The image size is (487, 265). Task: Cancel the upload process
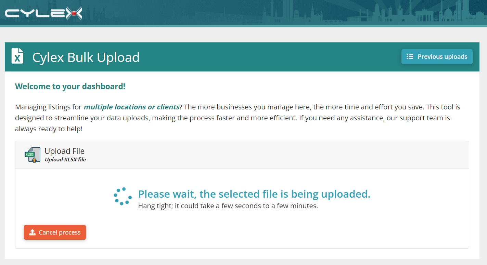click(x=55, y=233)
